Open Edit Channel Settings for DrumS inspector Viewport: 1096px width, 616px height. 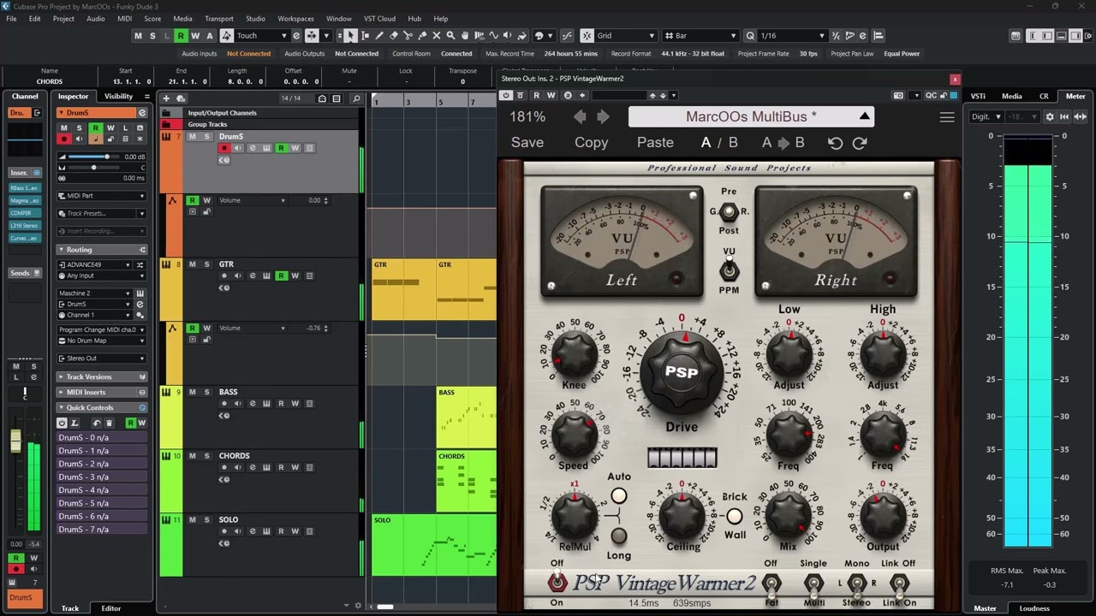[142, 113]
